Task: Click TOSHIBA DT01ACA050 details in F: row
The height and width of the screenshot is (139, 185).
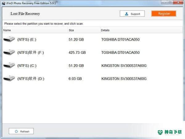Action: tap(121, 53)
